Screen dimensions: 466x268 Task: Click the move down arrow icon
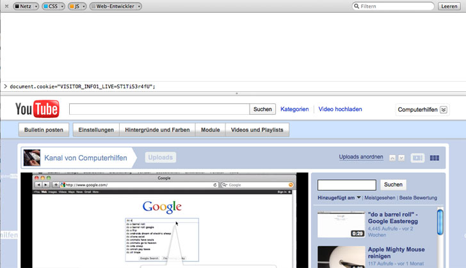click(401, 158)
